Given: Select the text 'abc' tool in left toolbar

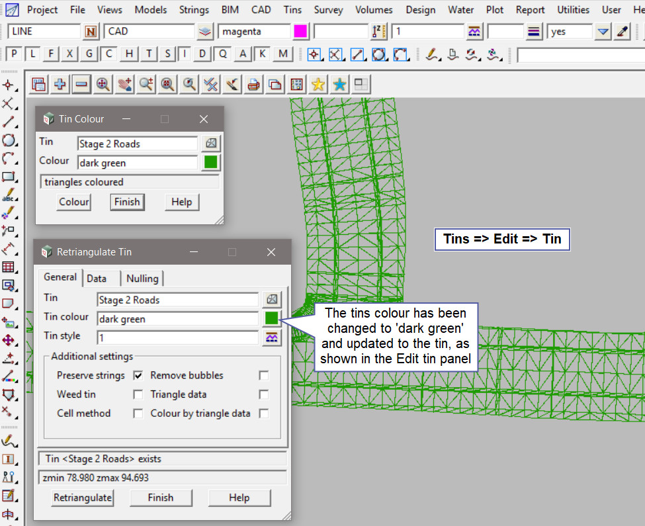Looking at the screenshot, I should (9, 195).
